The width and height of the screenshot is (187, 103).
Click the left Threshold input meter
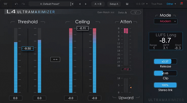tap(16, 61)
